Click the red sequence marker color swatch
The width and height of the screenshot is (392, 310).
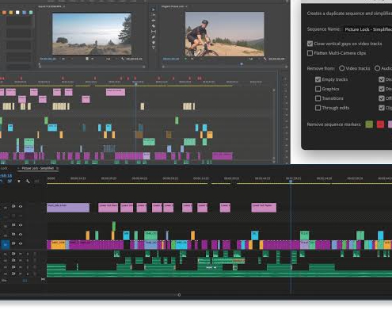tap(380, 124)
